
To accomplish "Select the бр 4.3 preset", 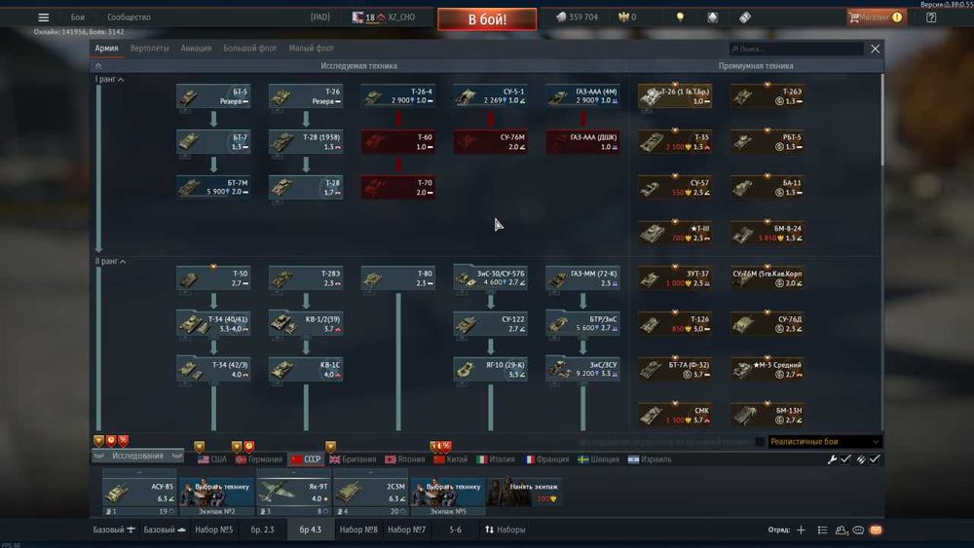I will 311,530.
